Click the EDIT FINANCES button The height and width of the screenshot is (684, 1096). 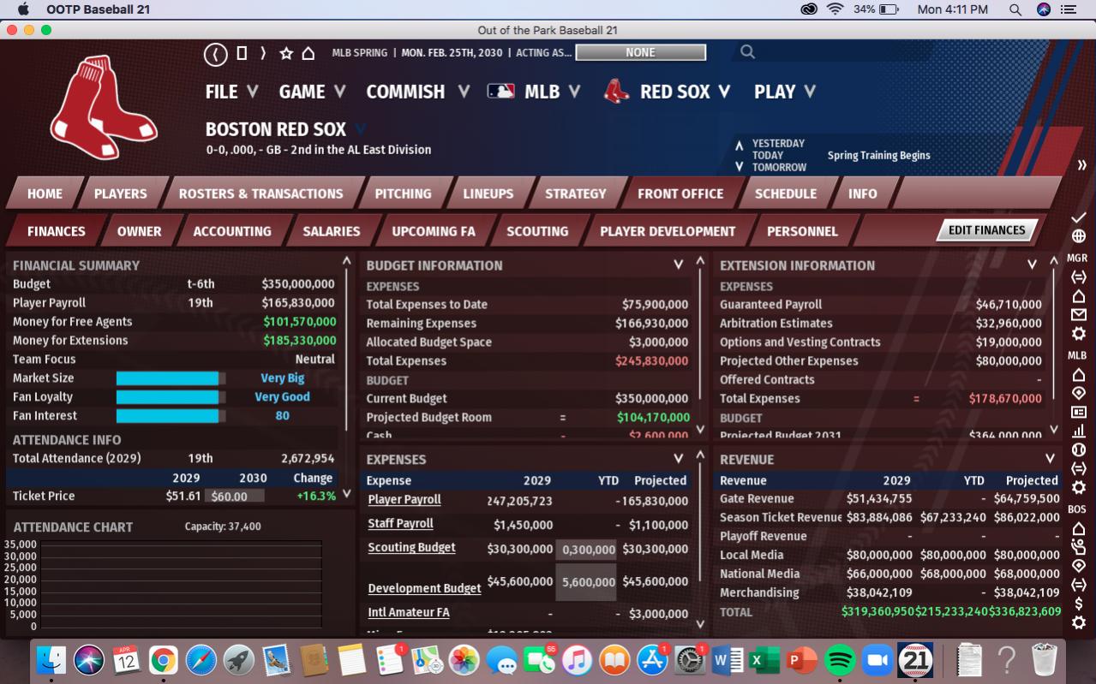click(x=987, y=230)
